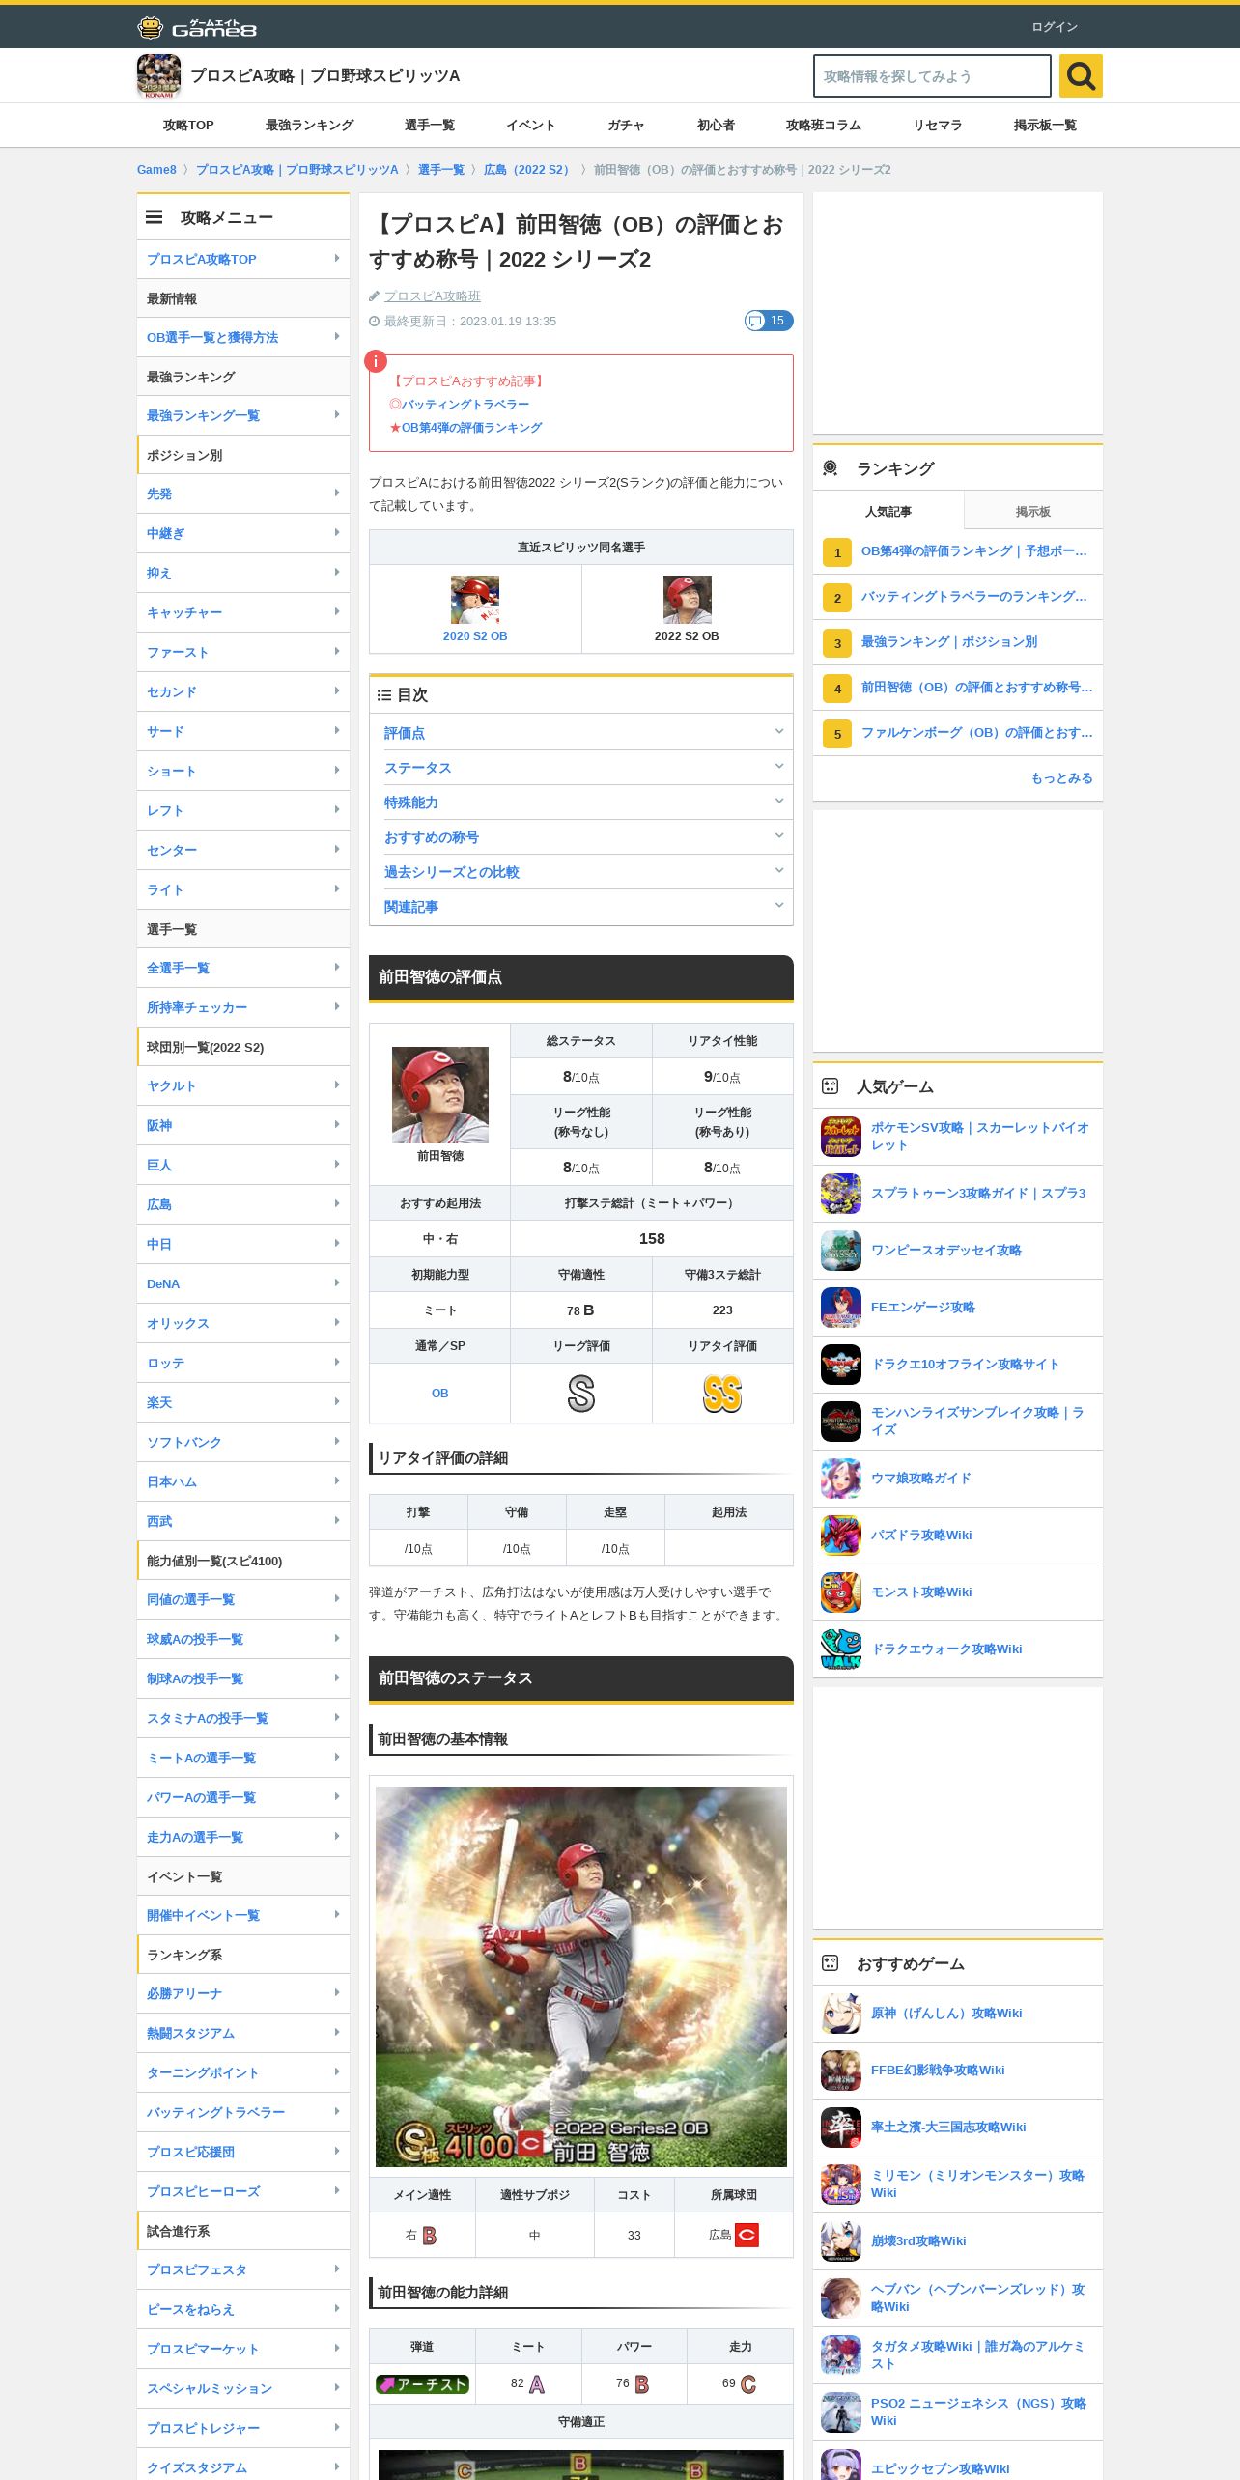
Task: Click the hamburger icon beside 攻略メニュー
Action: pyautogui.click(x=154, y=217)
